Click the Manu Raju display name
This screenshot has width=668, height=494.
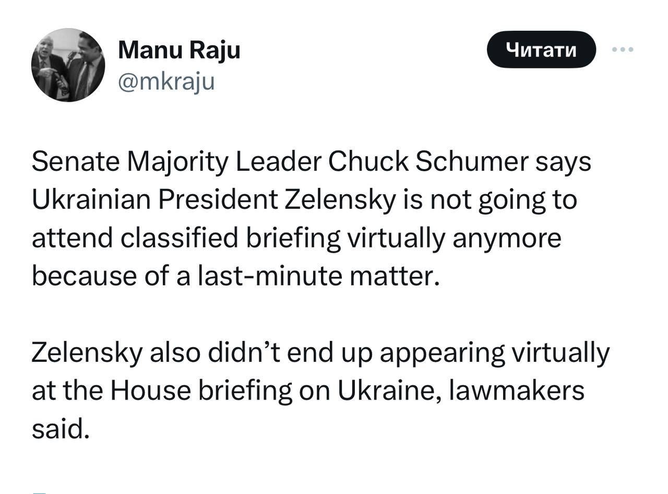(x=179, y=50)
